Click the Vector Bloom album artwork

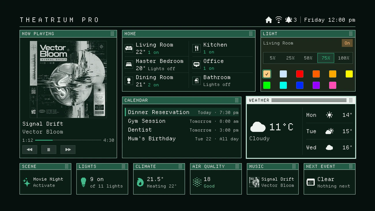coord(68,79)
